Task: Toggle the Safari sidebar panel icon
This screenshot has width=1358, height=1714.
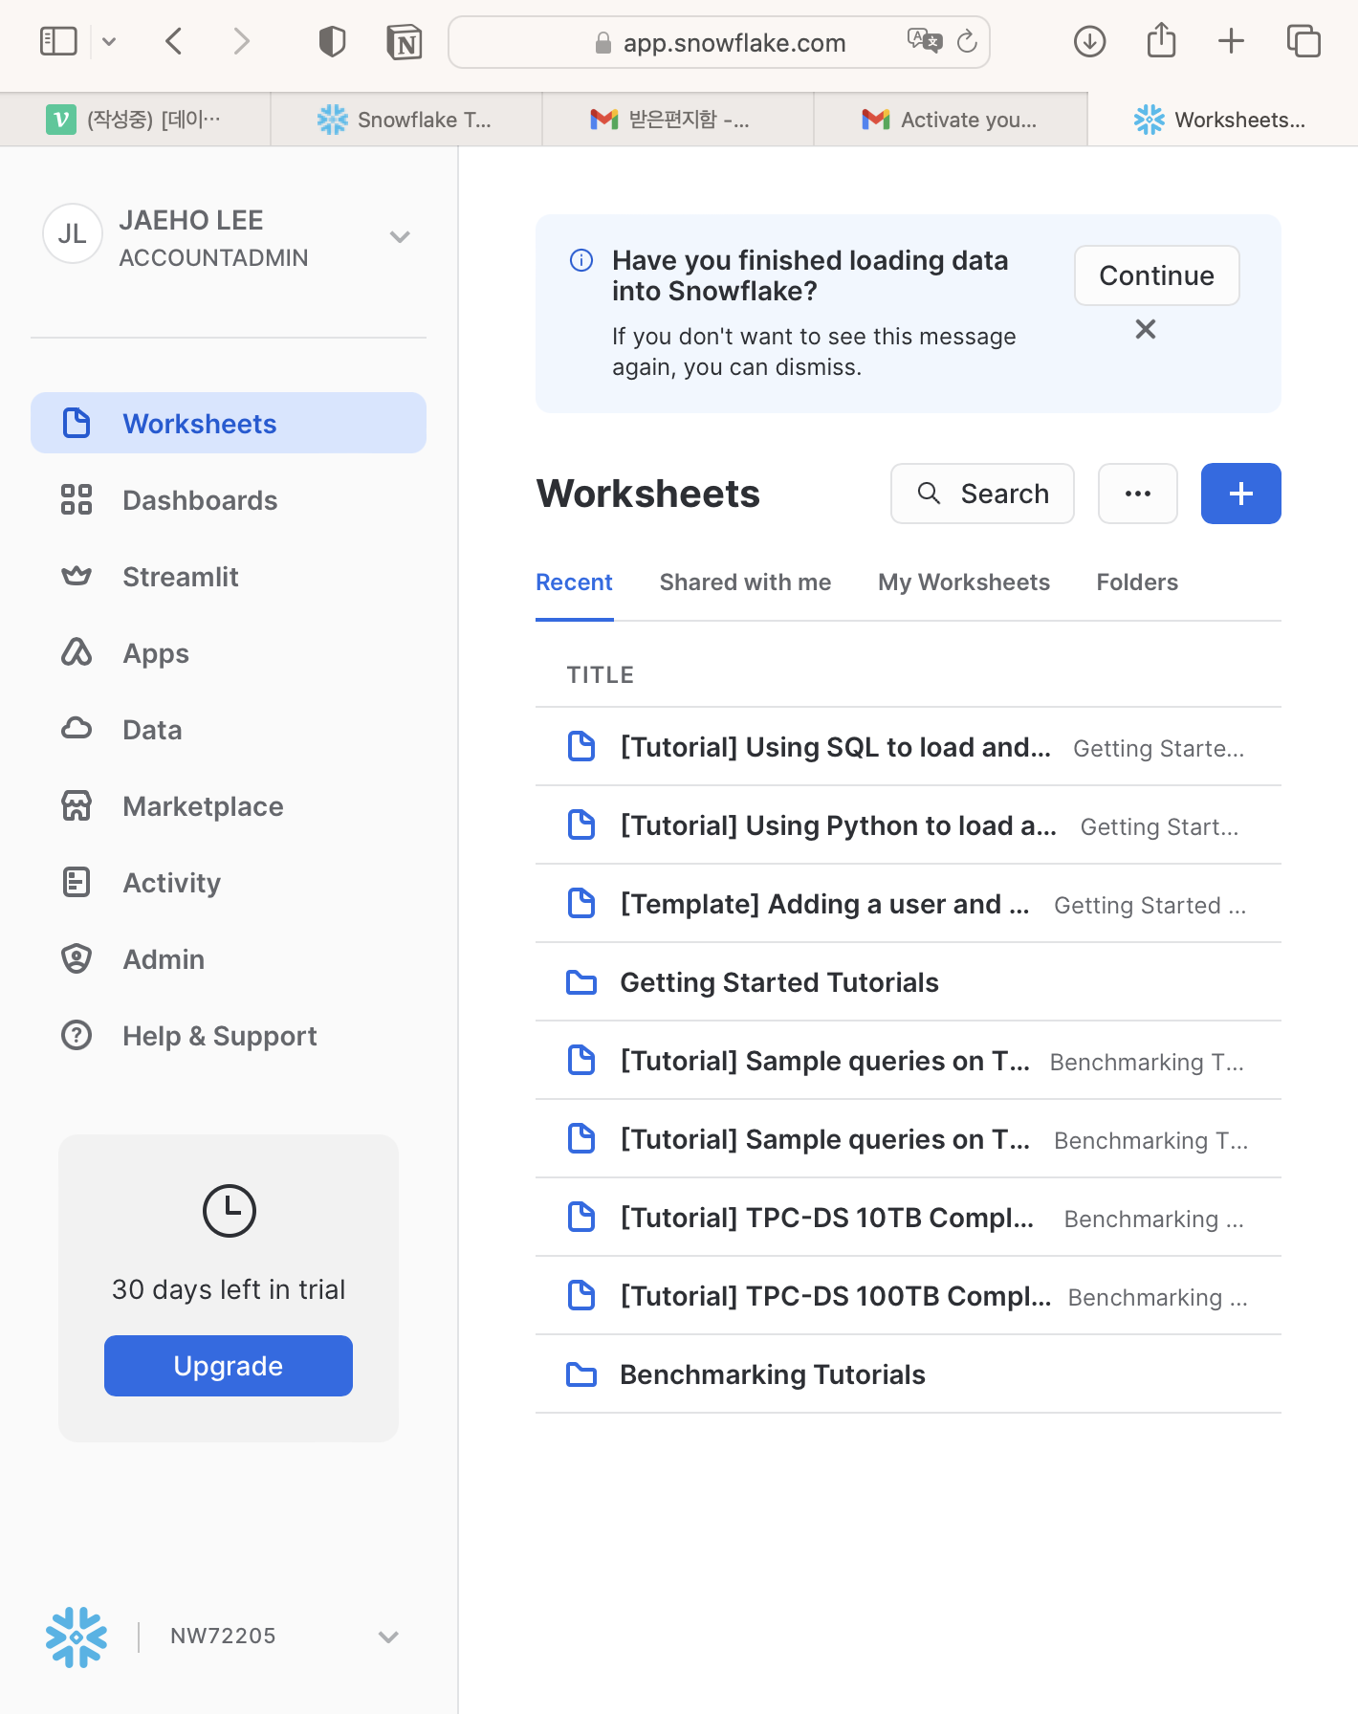Action: [58, 41]
